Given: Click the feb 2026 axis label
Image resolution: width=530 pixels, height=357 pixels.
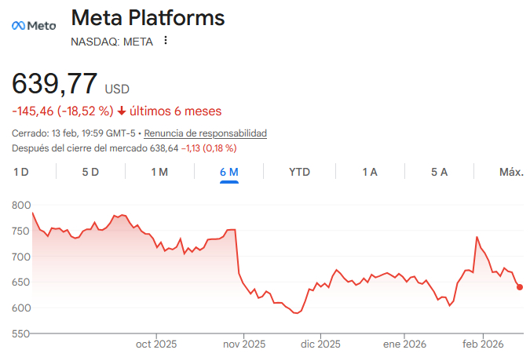Looking at the screenshot, I should [482, 344].
